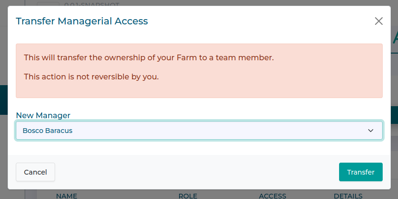Close the Transfer Managerial Access dialog
Screen dimensions: 398x199
coord(379,21)
